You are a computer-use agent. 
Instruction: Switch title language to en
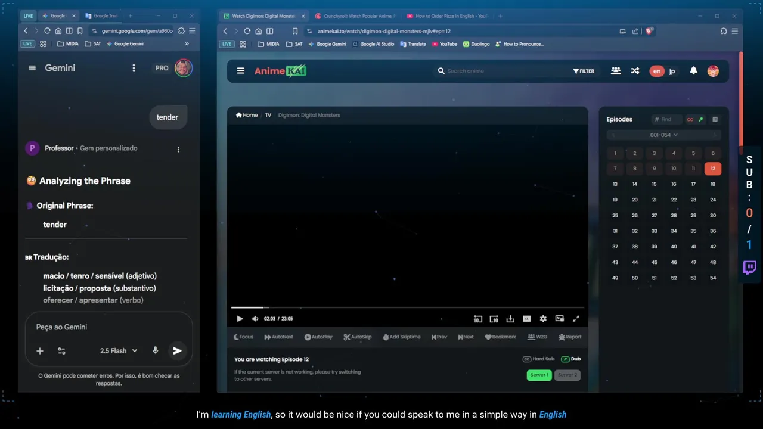(x=657, y=71)
